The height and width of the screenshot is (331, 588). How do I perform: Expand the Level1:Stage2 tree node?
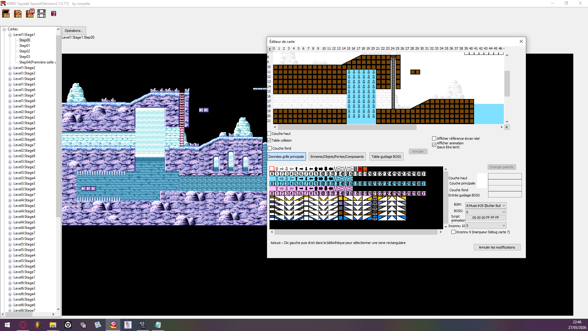coord(10,68)
